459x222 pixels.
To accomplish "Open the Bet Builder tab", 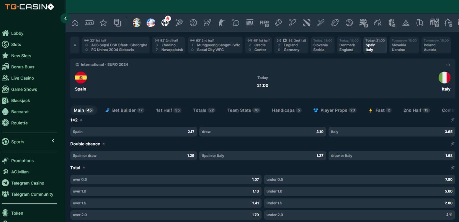I will 125,110.
